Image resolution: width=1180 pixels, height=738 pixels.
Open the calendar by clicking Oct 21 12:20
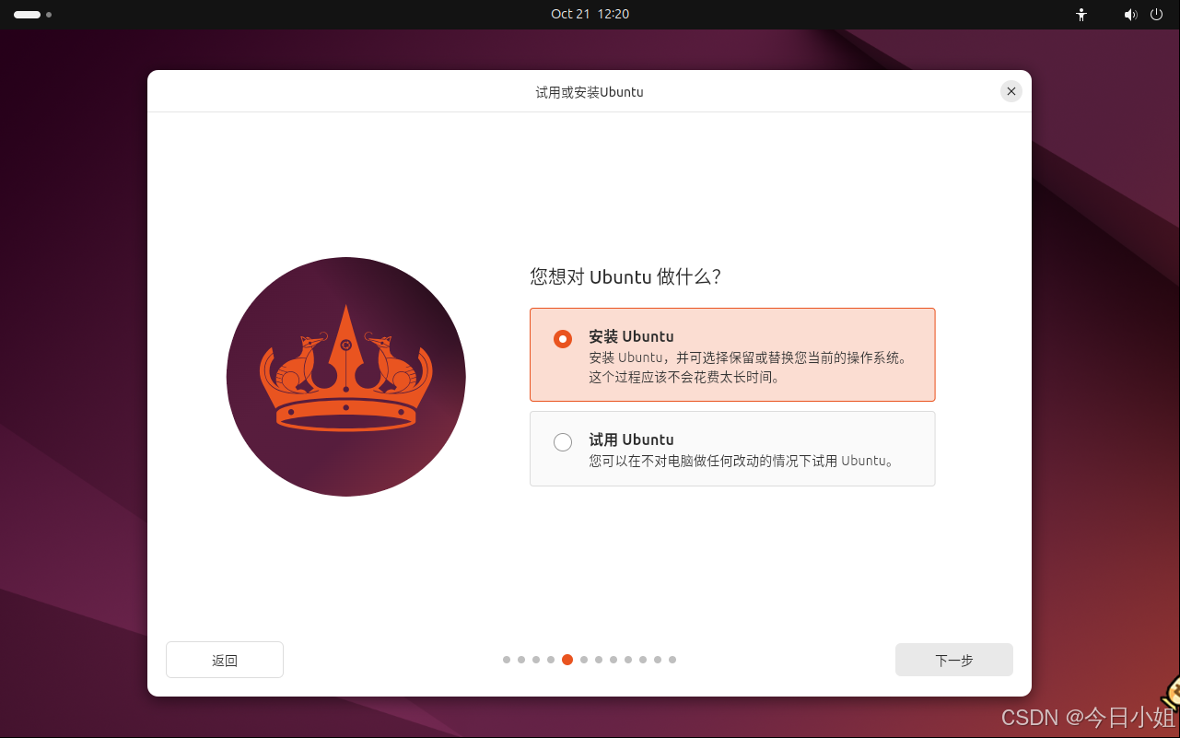(x=590, y=14)
